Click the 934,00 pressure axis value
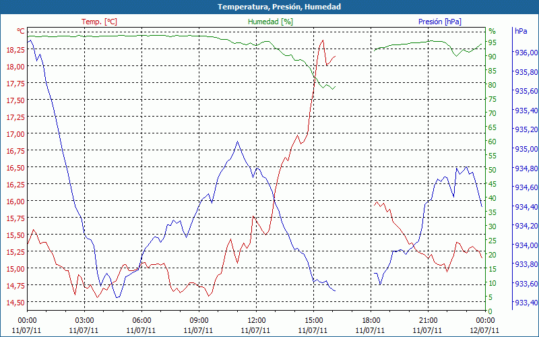Screen dimensions: 539x337 click(525, 245)
